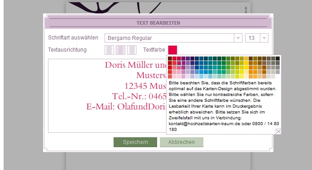Align text to the left

tap(109, 50)
